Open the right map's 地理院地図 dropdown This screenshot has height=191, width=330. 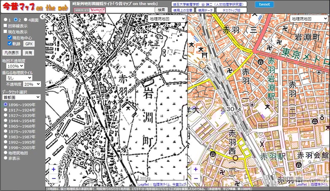point(309,18)
